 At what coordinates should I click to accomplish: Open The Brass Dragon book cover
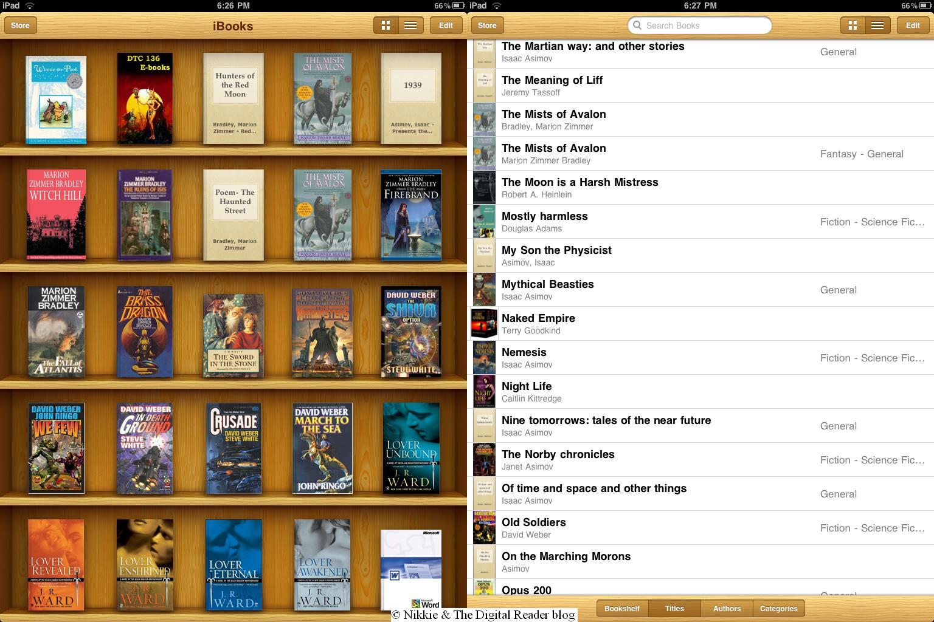coord(145,332)
